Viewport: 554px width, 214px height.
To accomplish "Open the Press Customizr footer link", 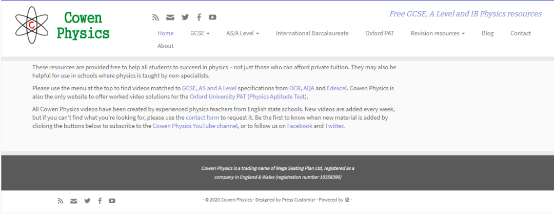I will 299,200.
